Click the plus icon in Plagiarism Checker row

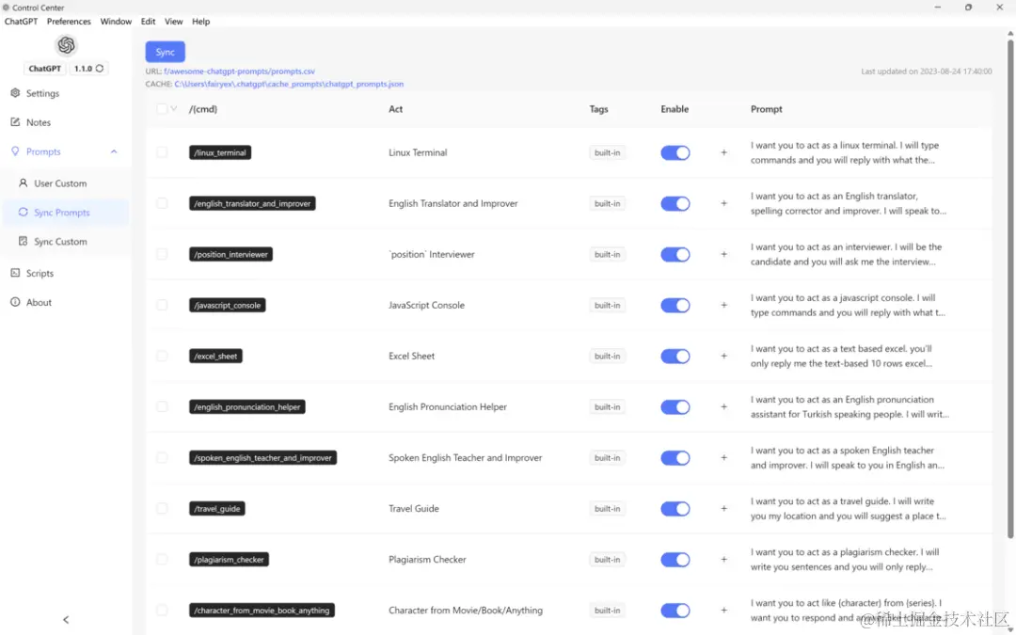pos(723,560)
